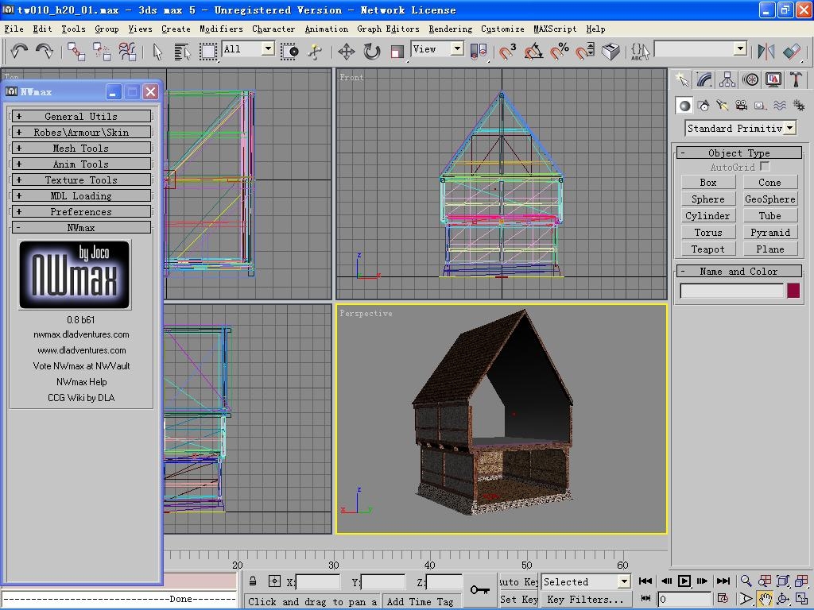The height and width of the screenshot is (610, 814).
Task: Play the animation
Action: point(684,581)
